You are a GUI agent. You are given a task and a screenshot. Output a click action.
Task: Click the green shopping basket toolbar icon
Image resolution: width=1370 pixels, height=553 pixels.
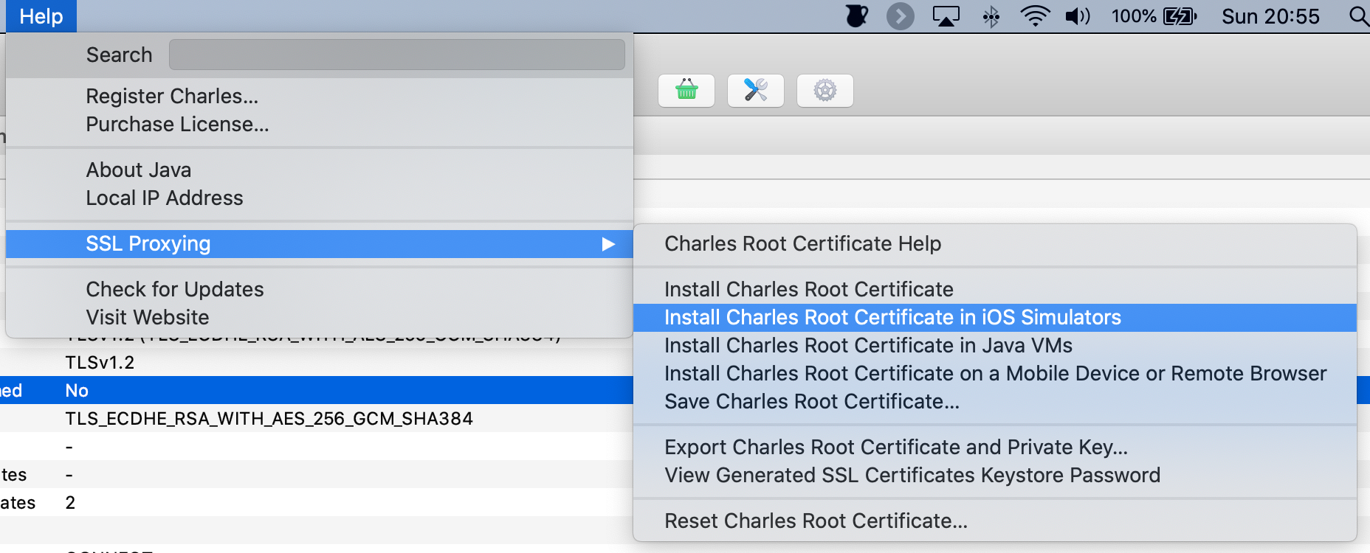(686, 91)
